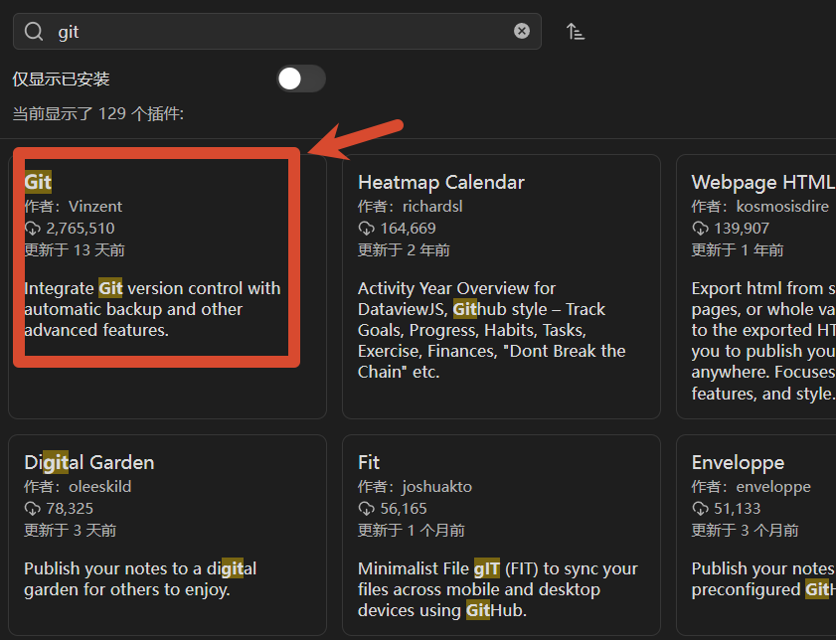Focus the plugin search field

click(x=277, y=32)
